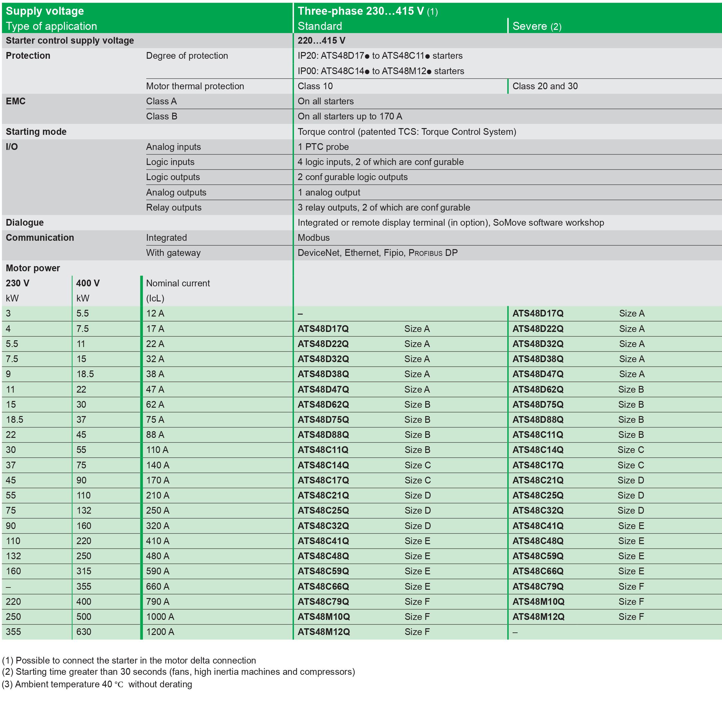
Task: Click 'Size C' in Severe 110 A row
Action: pyautogui.click(x=631, y=450)
